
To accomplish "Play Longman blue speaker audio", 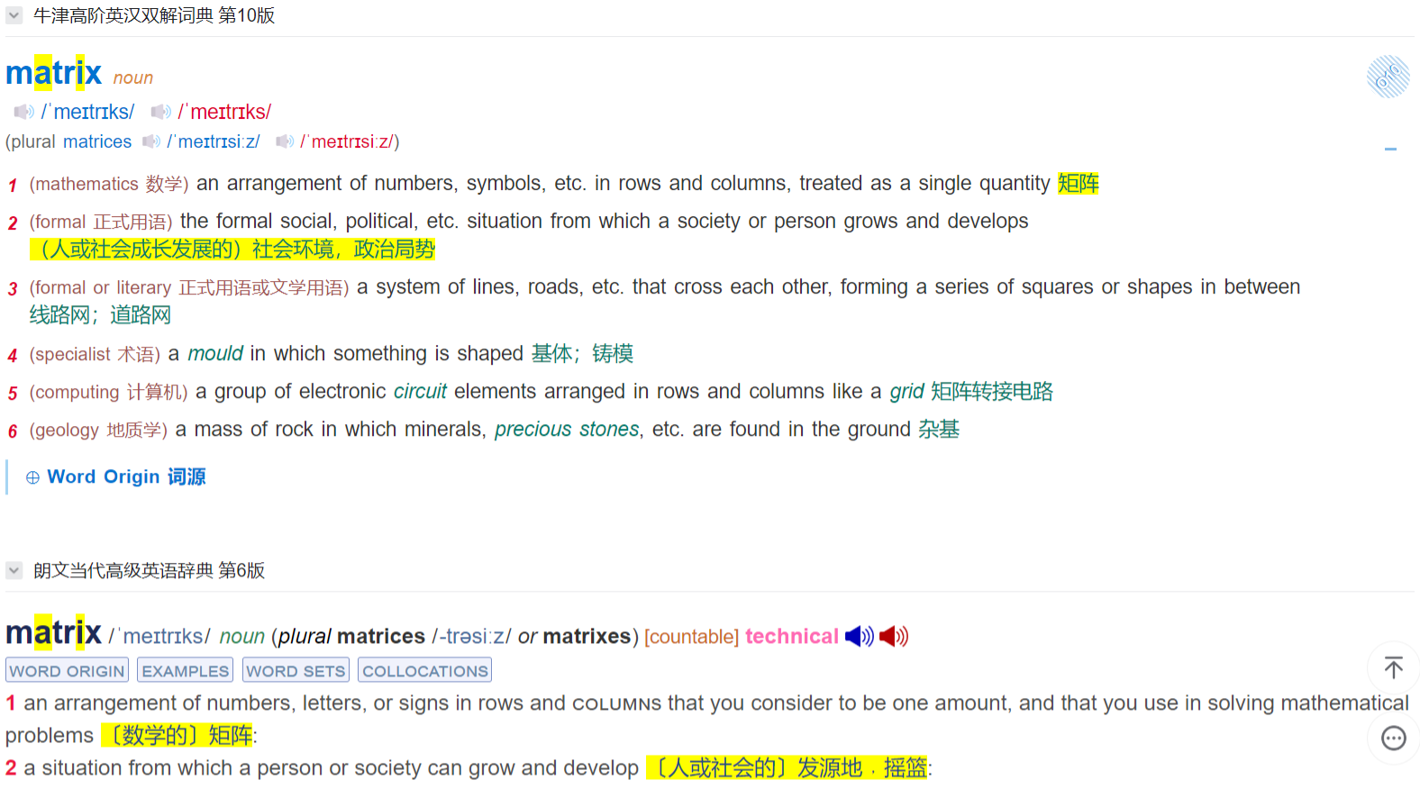I will [x=859, y=637].
